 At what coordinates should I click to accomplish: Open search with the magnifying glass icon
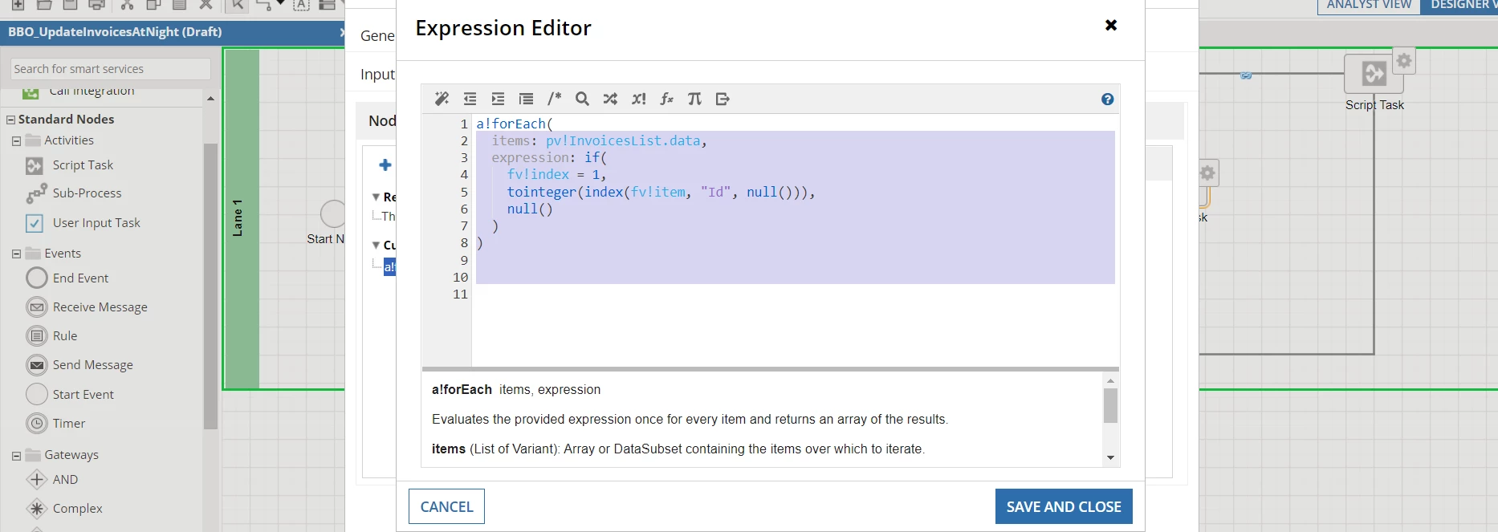click(582, 99)
